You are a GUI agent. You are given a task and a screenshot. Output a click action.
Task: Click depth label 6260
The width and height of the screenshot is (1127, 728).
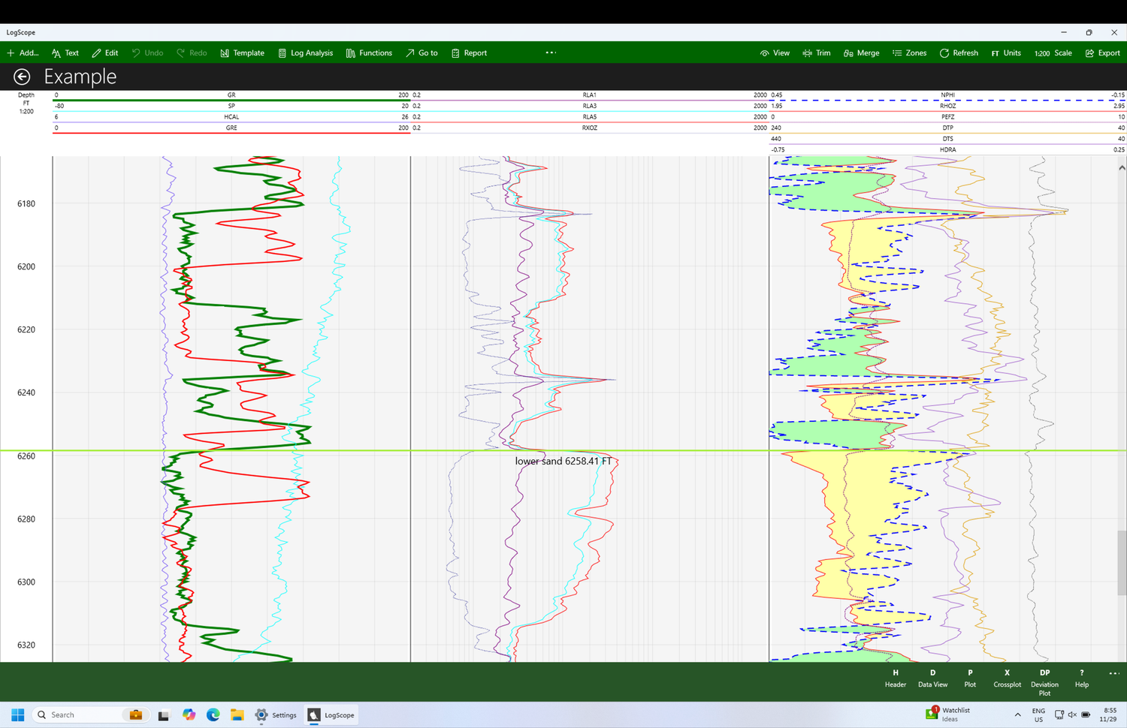coord(26,456)
